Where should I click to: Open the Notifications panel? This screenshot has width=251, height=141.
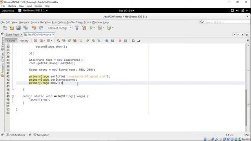(x=16, y=135)
